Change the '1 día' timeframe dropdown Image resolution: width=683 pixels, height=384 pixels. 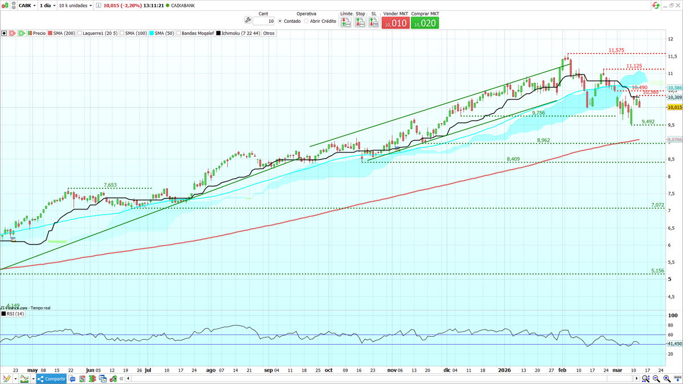pyautogui.click(x=47, y=5)
